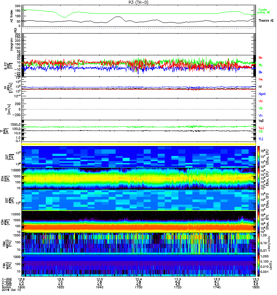Click the date label 2019 Oct 12
Screen dimensions: 277x295
[x=11, y=290]
